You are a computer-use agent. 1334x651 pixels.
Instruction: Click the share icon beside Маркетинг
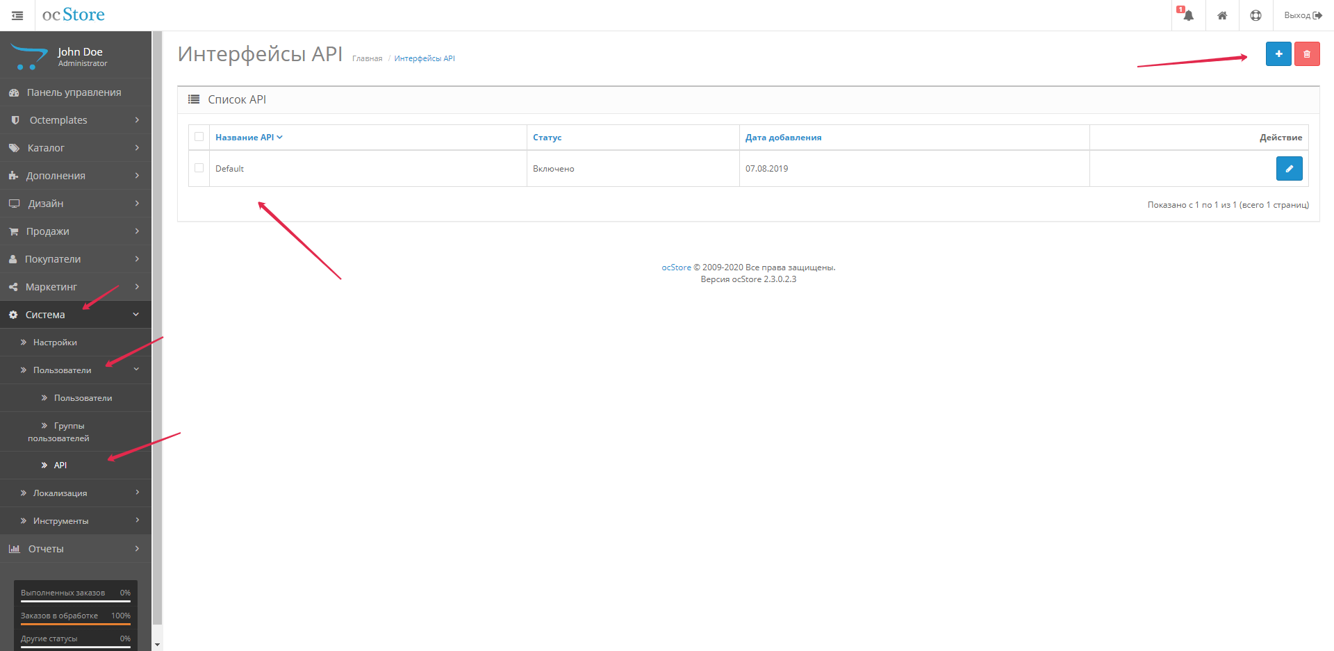[13, 287]
